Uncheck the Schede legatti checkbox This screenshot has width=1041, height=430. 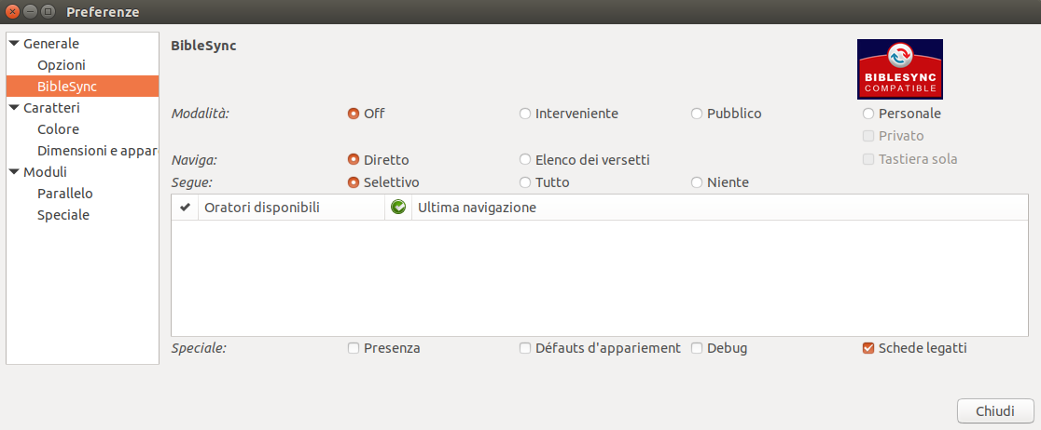click(x=867, y=348)
